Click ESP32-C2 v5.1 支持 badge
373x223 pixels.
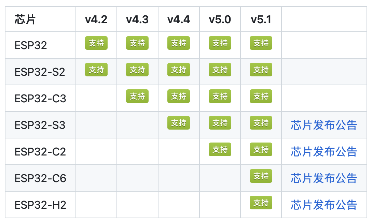click(x=261, y=149)
